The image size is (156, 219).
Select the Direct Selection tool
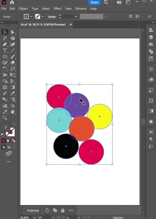13,32
